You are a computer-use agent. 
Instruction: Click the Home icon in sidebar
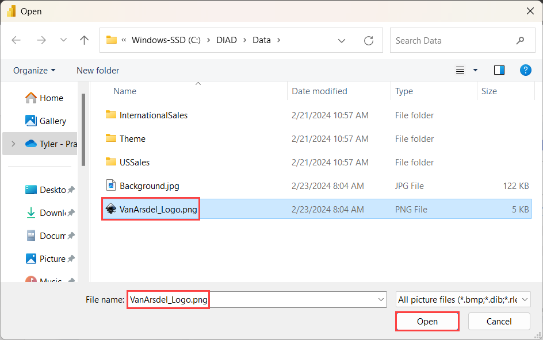click(31, 98)
